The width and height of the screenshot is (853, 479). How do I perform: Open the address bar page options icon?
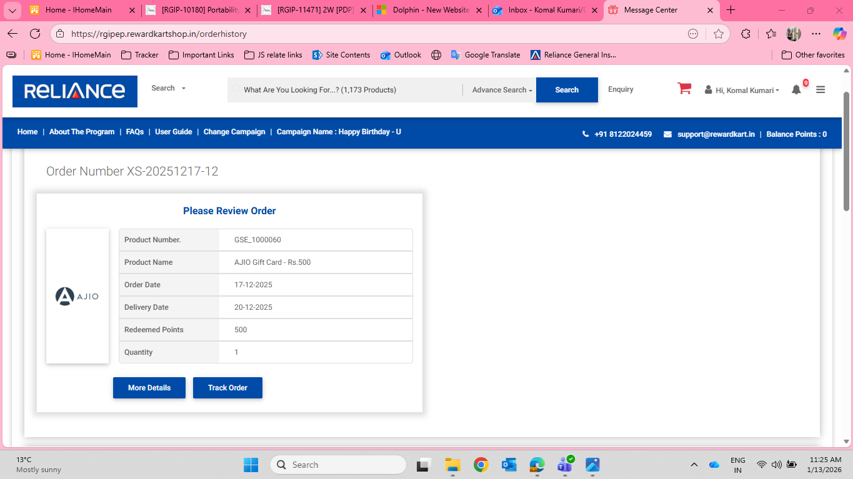coord(693,34)
